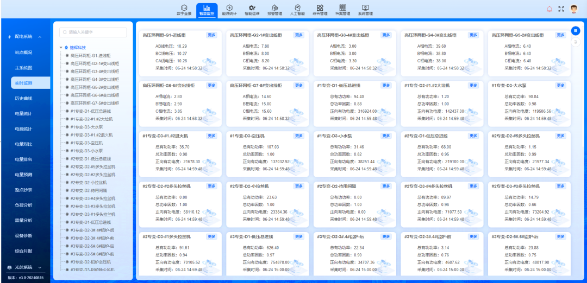Check the red notification bell
The height and width of the screenshot is (283, 587).
click(x=549, y=9)
